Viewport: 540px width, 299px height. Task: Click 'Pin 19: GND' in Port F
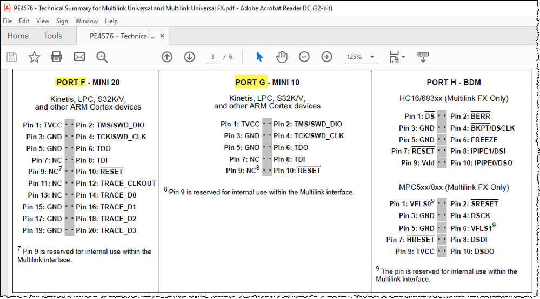point(42,230)
